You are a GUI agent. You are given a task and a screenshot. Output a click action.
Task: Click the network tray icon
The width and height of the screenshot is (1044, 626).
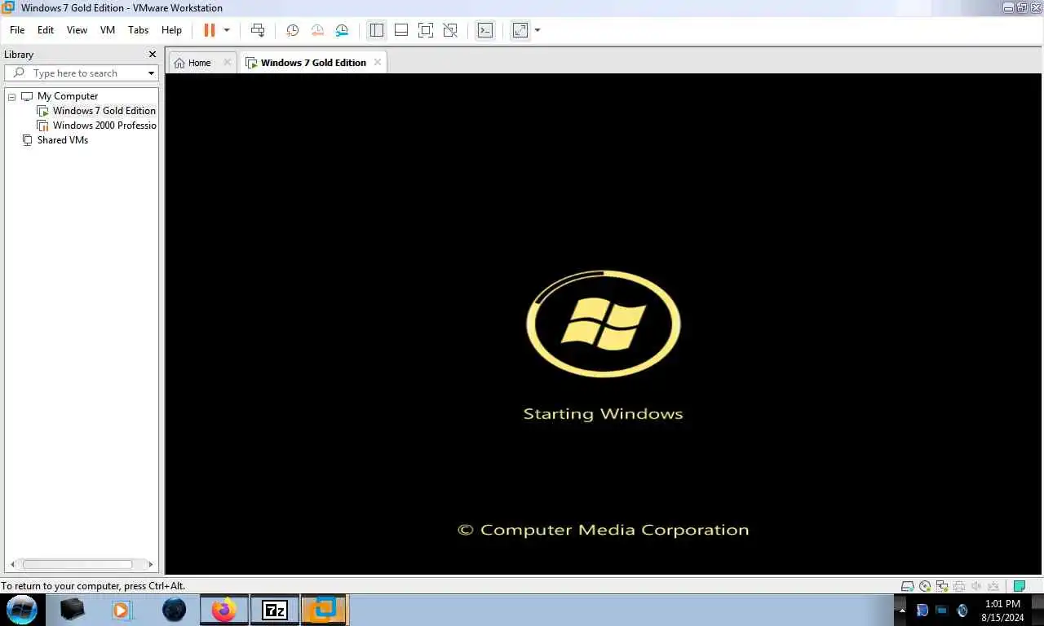pyautogui.click(x=942, y=610)
